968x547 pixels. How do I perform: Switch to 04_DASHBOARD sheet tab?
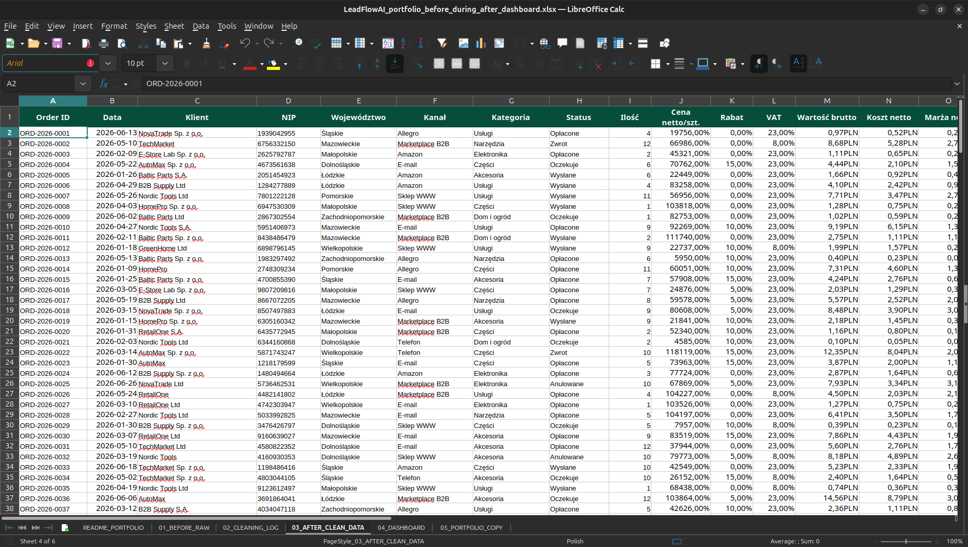401,528
